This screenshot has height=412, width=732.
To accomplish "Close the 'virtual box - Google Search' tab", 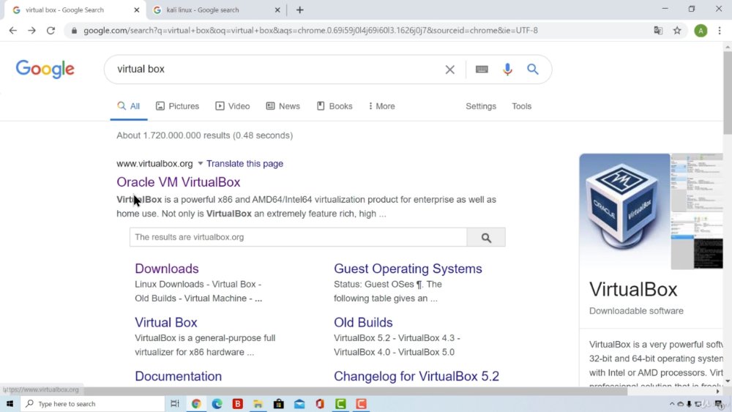I will [136, 10].
